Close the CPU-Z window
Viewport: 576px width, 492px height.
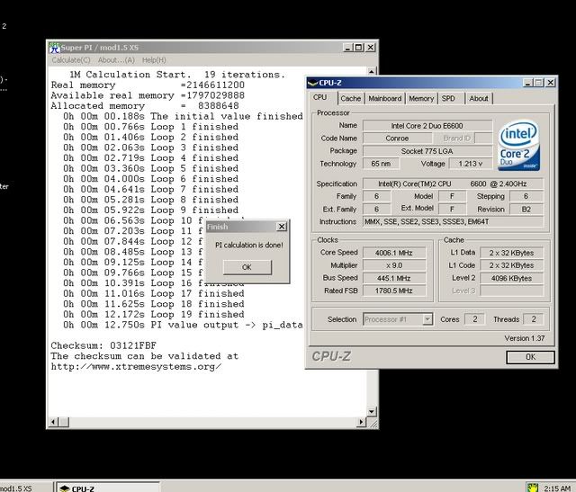pyautogui.click(x=549, y=82)
